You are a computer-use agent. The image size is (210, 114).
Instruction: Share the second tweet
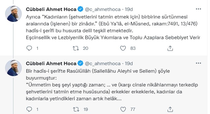170,109
